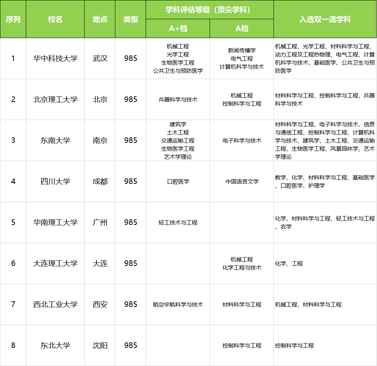Select serial number 3 cell
The height and width of the screenshot is (366, 377).
coord(13,140)
